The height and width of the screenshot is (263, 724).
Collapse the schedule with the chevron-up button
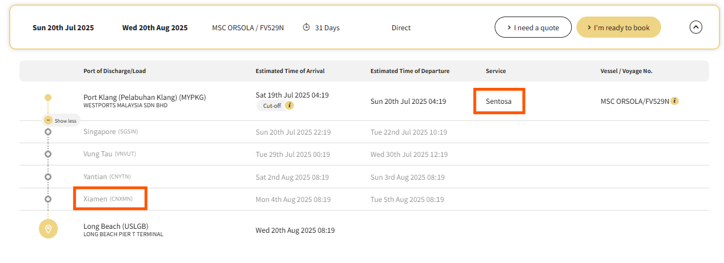(695, 27)
